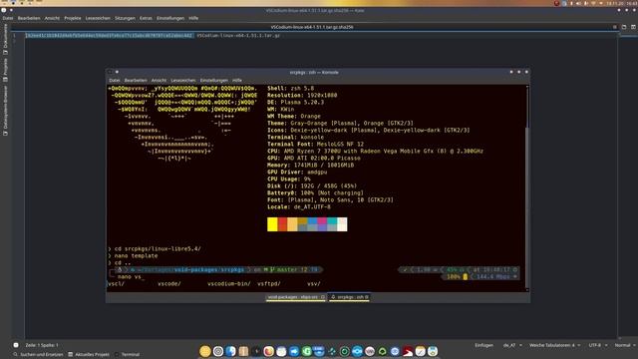Open the Hilfe menu in Kate
The width and height of the screenshot is (638, 359).
tap(193, 18)
